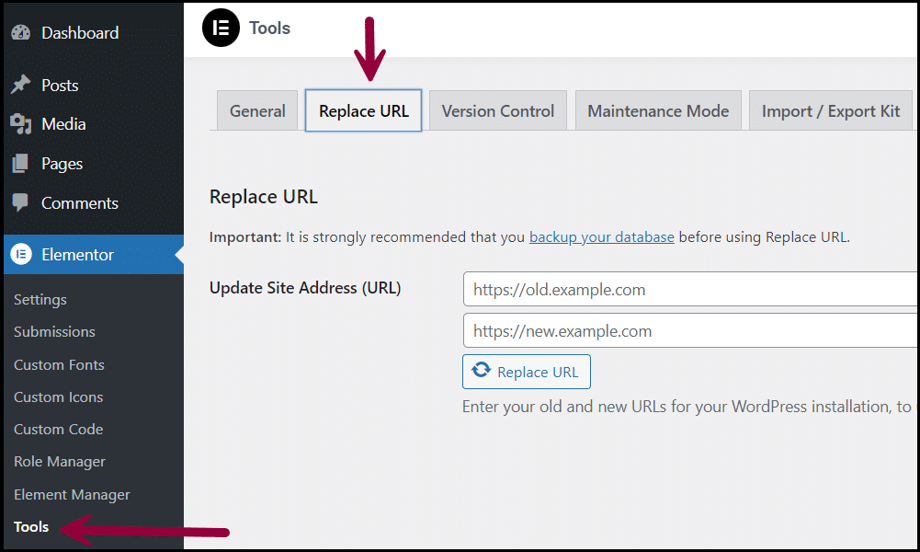
Task: Open Comments using the speech bubble icon
Action: (20, 202)
